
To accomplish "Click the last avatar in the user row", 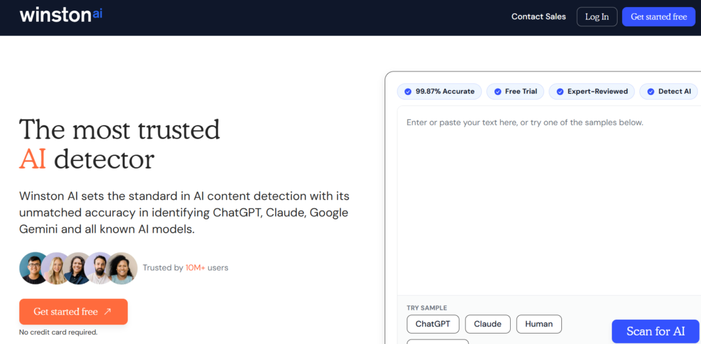I will 121,268.
